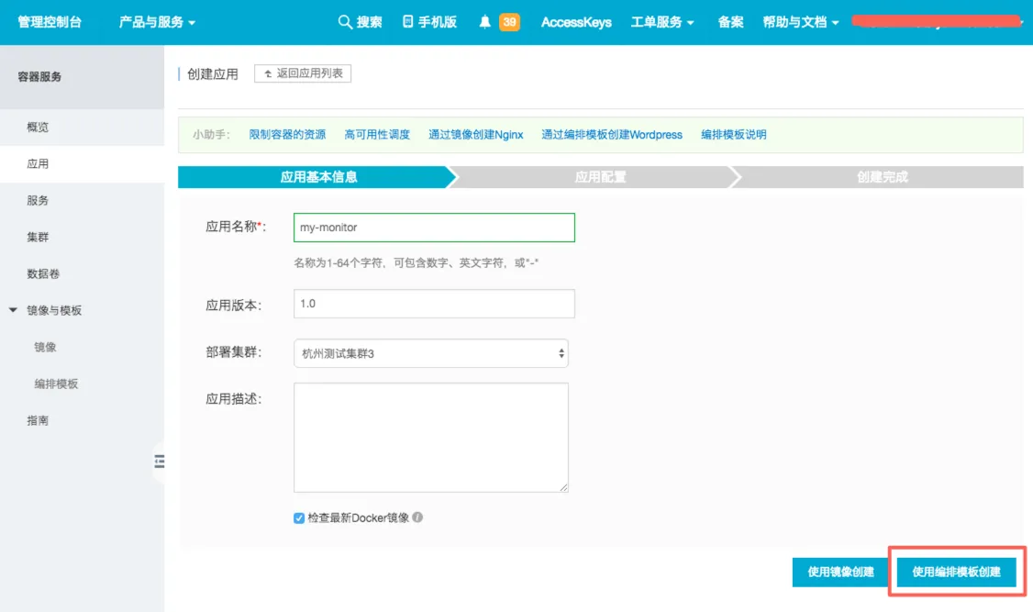Click 备案 in the top bar
This screenshot has width=1033, height=612.
[730, 22]
